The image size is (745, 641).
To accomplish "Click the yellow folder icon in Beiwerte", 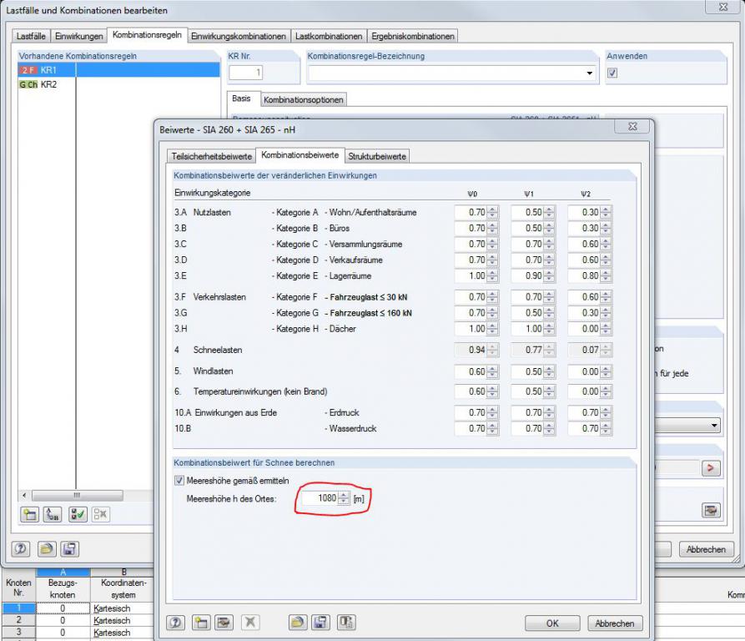I will [298, 623].
